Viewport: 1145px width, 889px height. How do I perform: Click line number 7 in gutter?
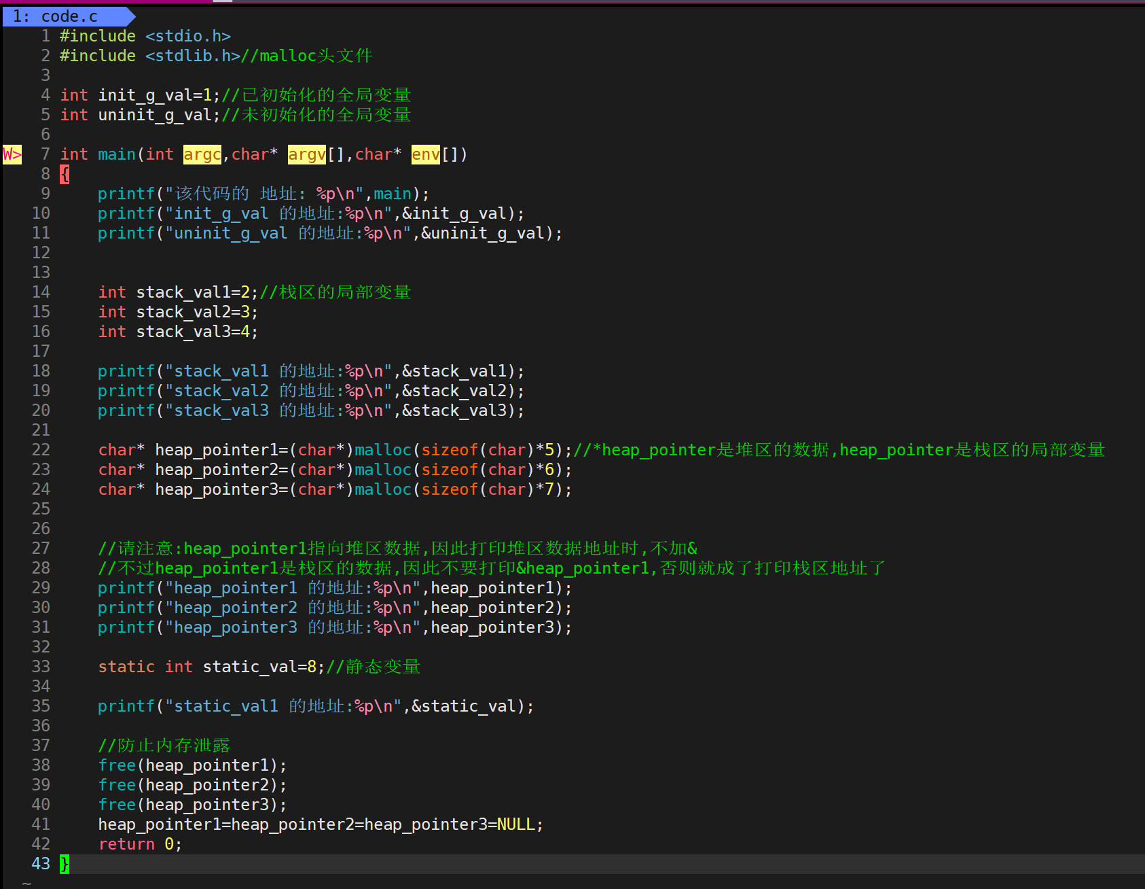(46, 154)
